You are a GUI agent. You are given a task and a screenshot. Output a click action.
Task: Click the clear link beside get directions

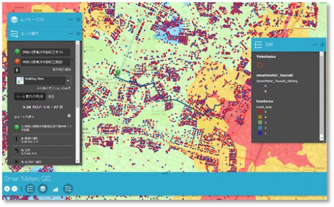tap(51, 97)
